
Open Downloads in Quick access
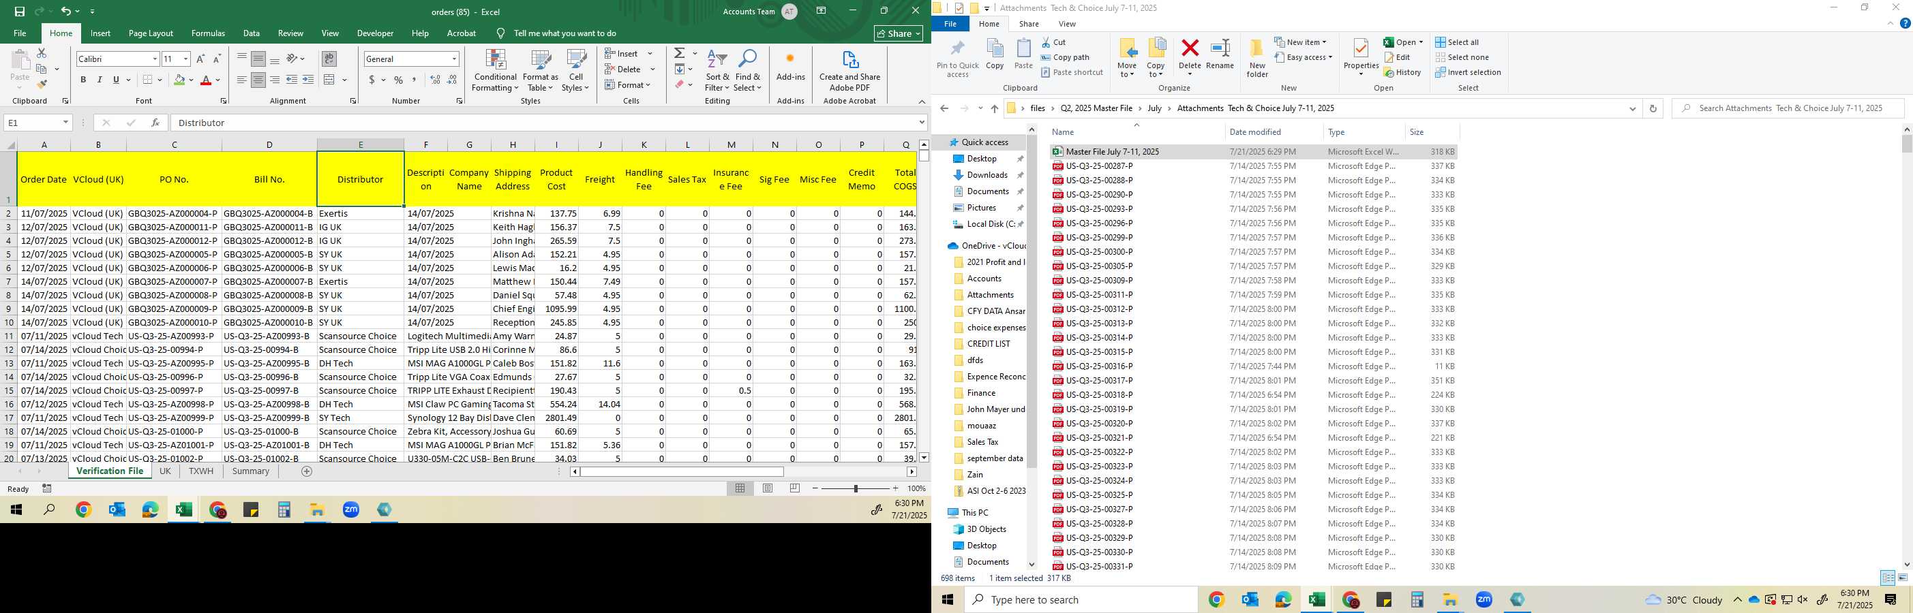click(987, 175)
